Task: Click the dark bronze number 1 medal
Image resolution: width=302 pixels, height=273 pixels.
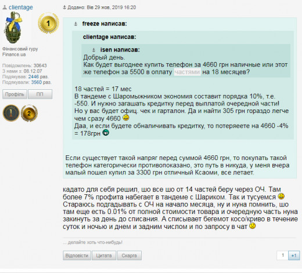Action: tap(11, 113)
